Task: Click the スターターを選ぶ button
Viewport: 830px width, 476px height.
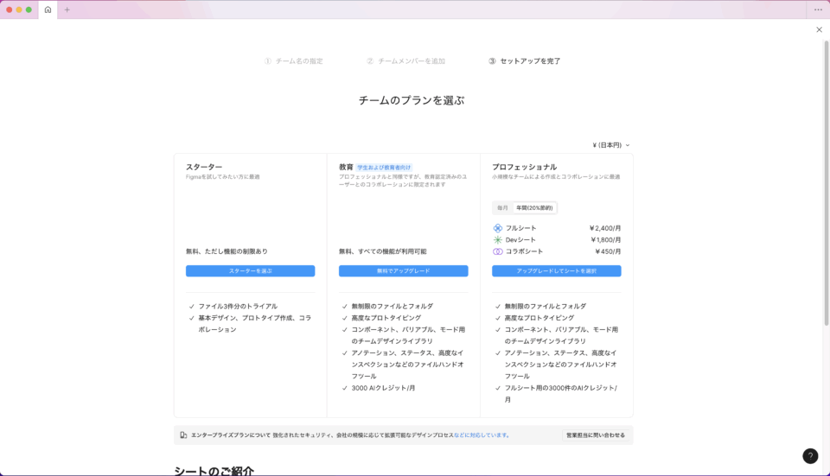Action: coord(250,271)
